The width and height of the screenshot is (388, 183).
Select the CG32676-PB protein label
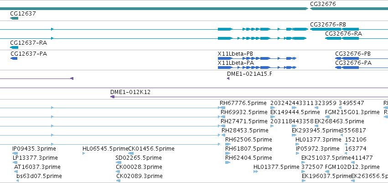click(x=353, y=54)
